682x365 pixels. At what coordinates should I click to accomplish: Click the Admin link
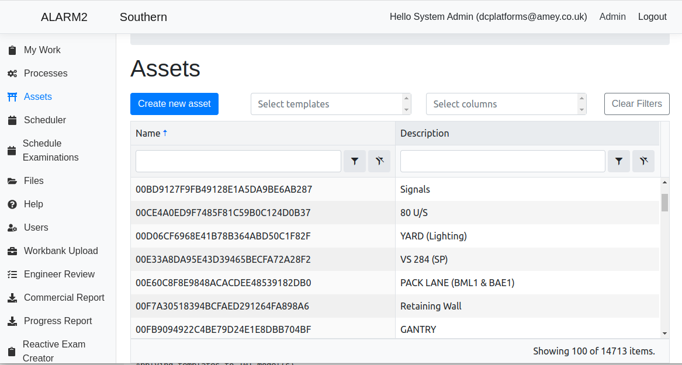pos(612,17)
